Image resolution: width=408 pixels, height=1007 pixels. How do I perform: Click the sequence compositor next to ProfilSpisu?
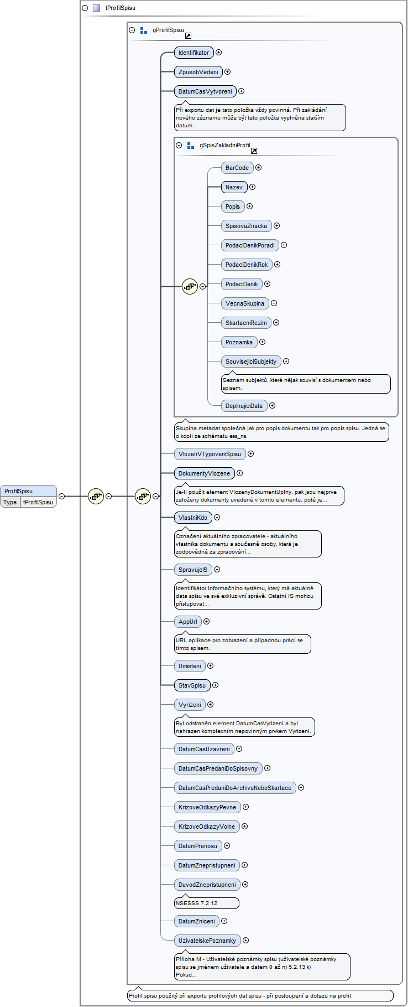tap(96, 496)
